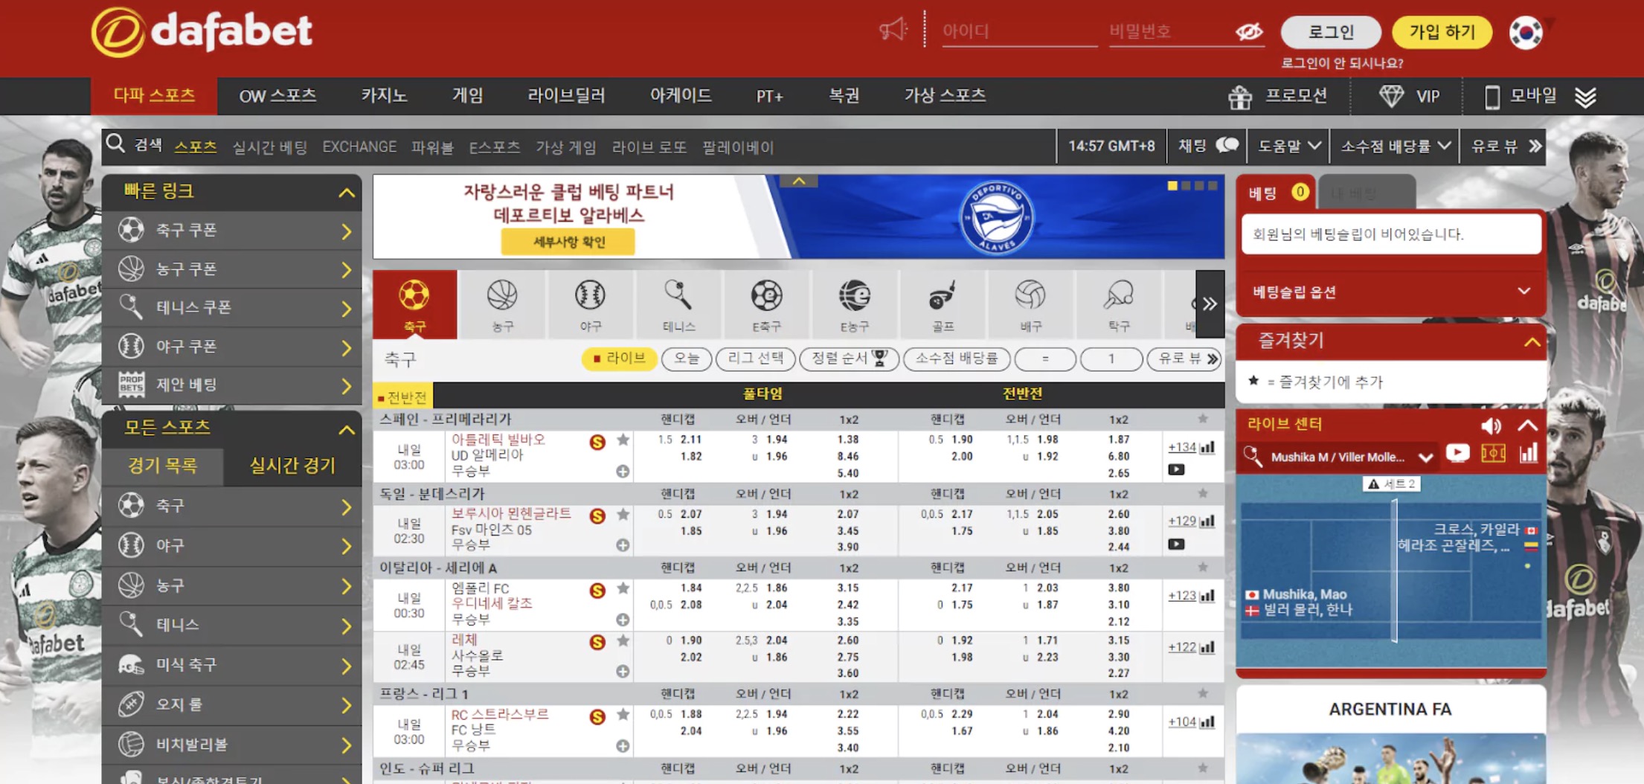Click the Dafabet logo
The height and width of the screenshot is (784, 1644).
(x=202, y=32)
